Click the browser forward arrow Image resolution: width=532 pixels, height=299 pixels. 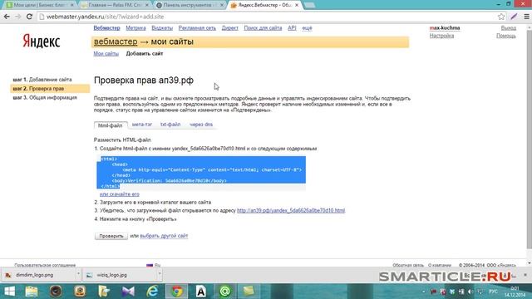(x=18, y=17)
